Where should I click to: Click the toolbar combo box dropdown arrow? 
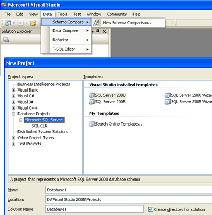173,23
